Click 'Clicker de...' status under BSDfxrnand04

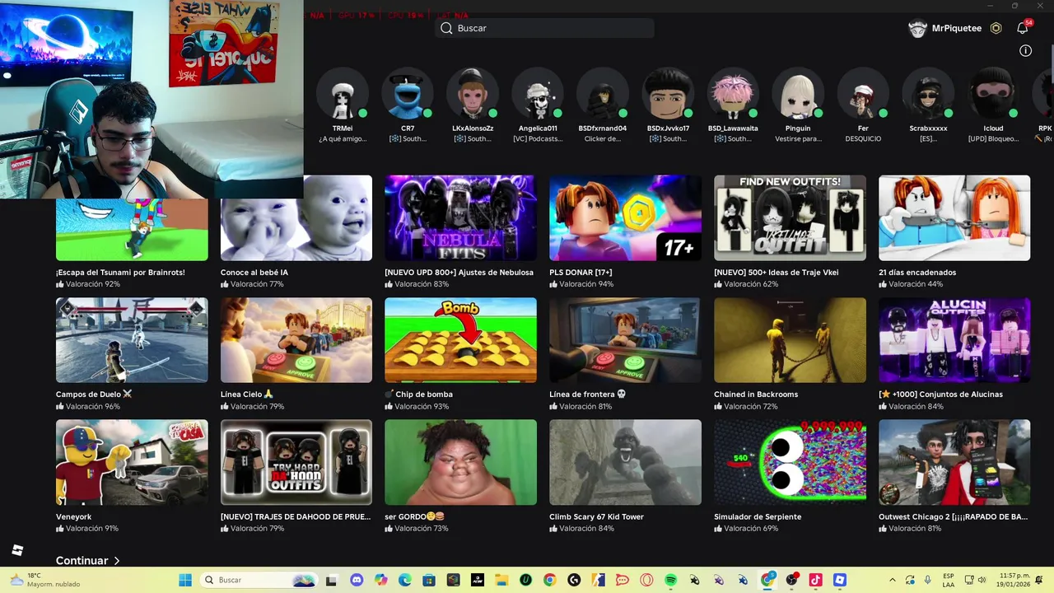(x=603, y=139)
